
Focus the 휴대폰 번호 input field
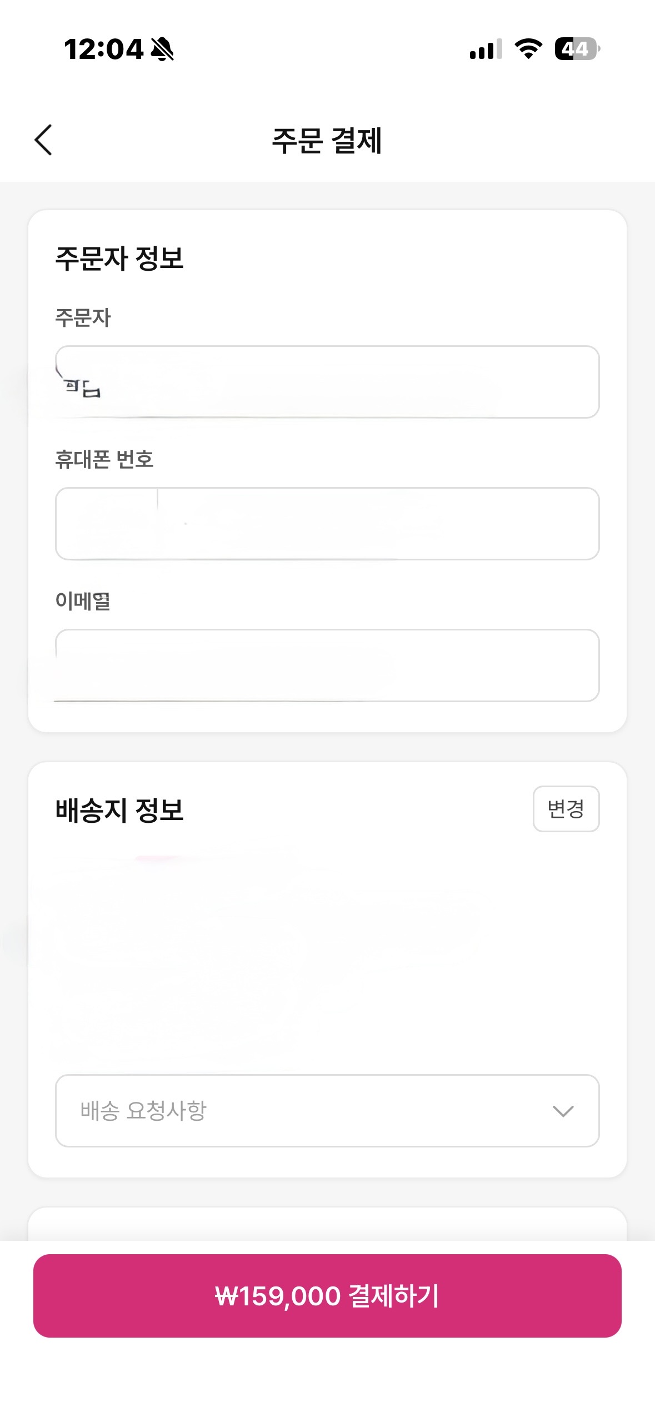click(327, 524)
